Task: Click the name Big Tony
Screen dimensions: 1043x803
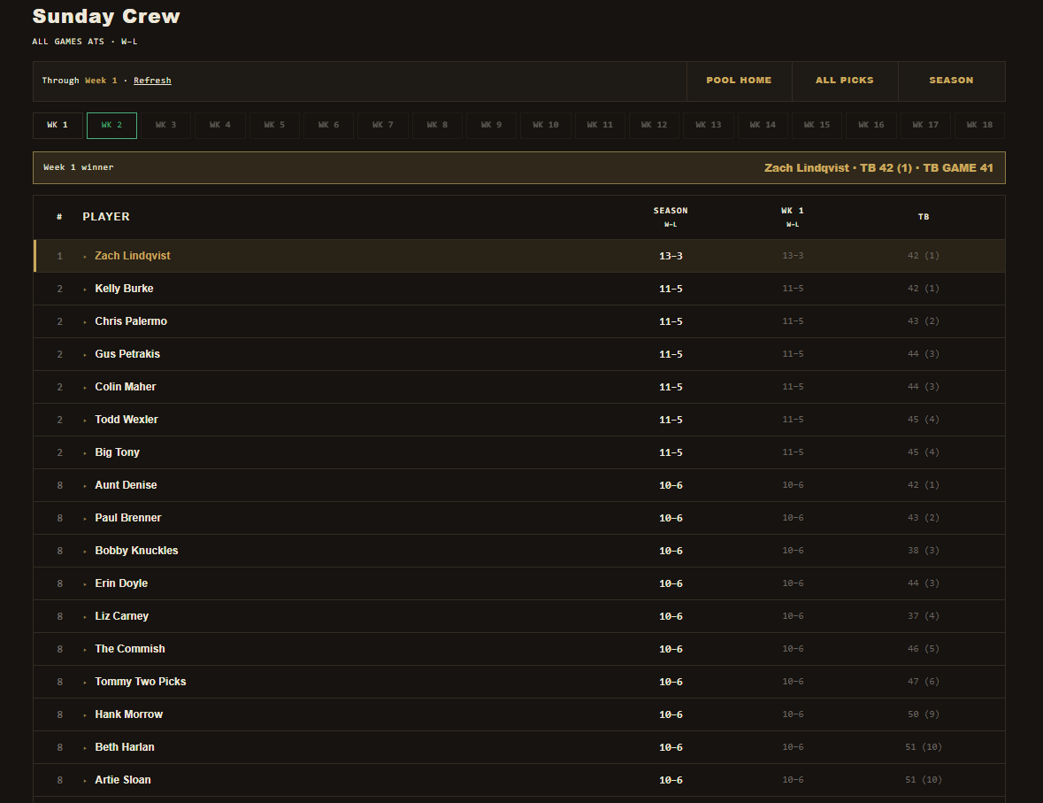Action: [x=117, y=452]
